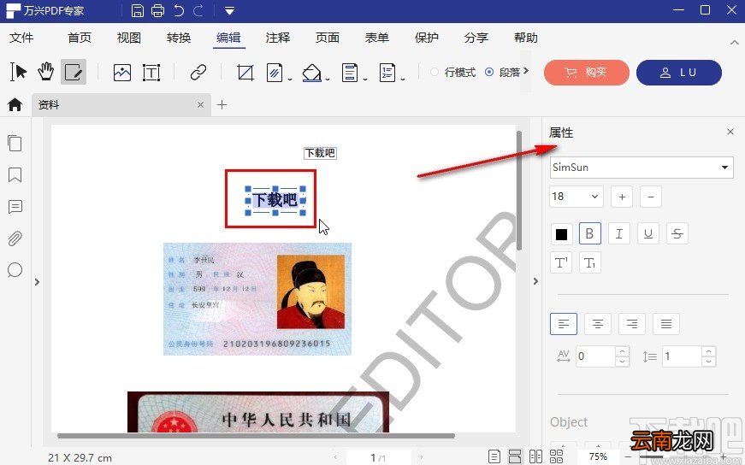The height and width of the screenshot is (465, 745).
Task: Switch to the 注释 tab
Action: [278, 38]
